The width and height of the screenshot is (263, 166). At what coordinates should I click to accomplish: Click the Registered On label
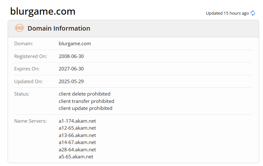[31, 56]
